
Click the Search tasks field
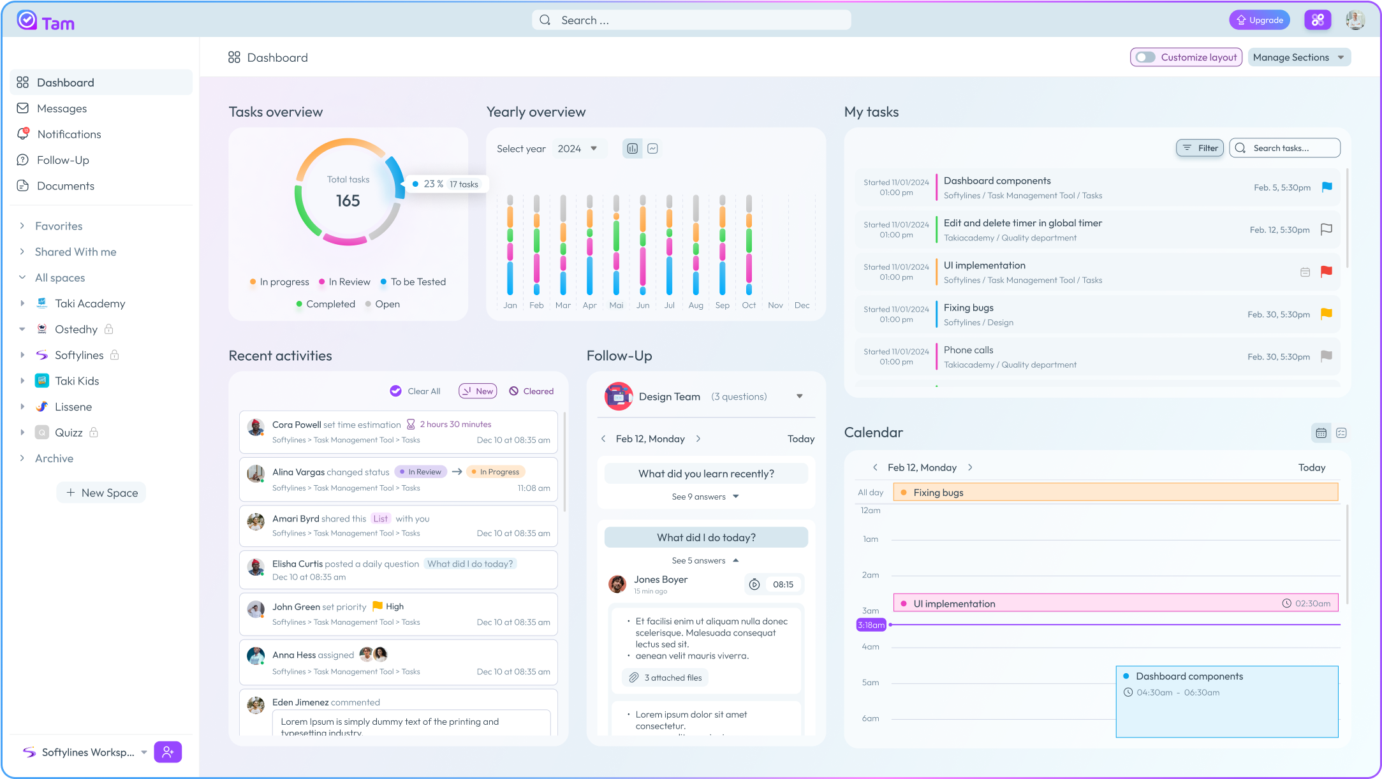tap(1284, 148)
